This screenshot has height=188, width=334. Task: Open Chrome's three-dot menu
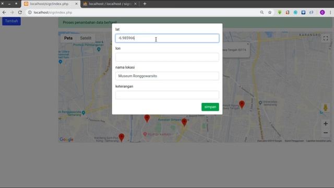pyautogui.click(x=330, y=13)
